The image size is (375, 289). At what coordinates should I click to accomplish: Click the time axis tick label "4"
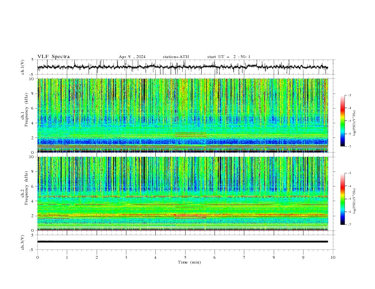click(156, 257)
